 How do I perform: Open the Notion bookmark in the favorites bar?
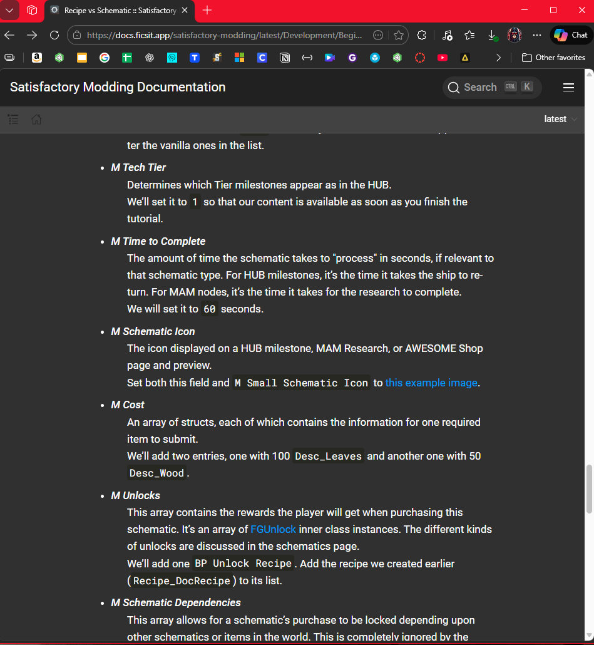pos(284,57)
